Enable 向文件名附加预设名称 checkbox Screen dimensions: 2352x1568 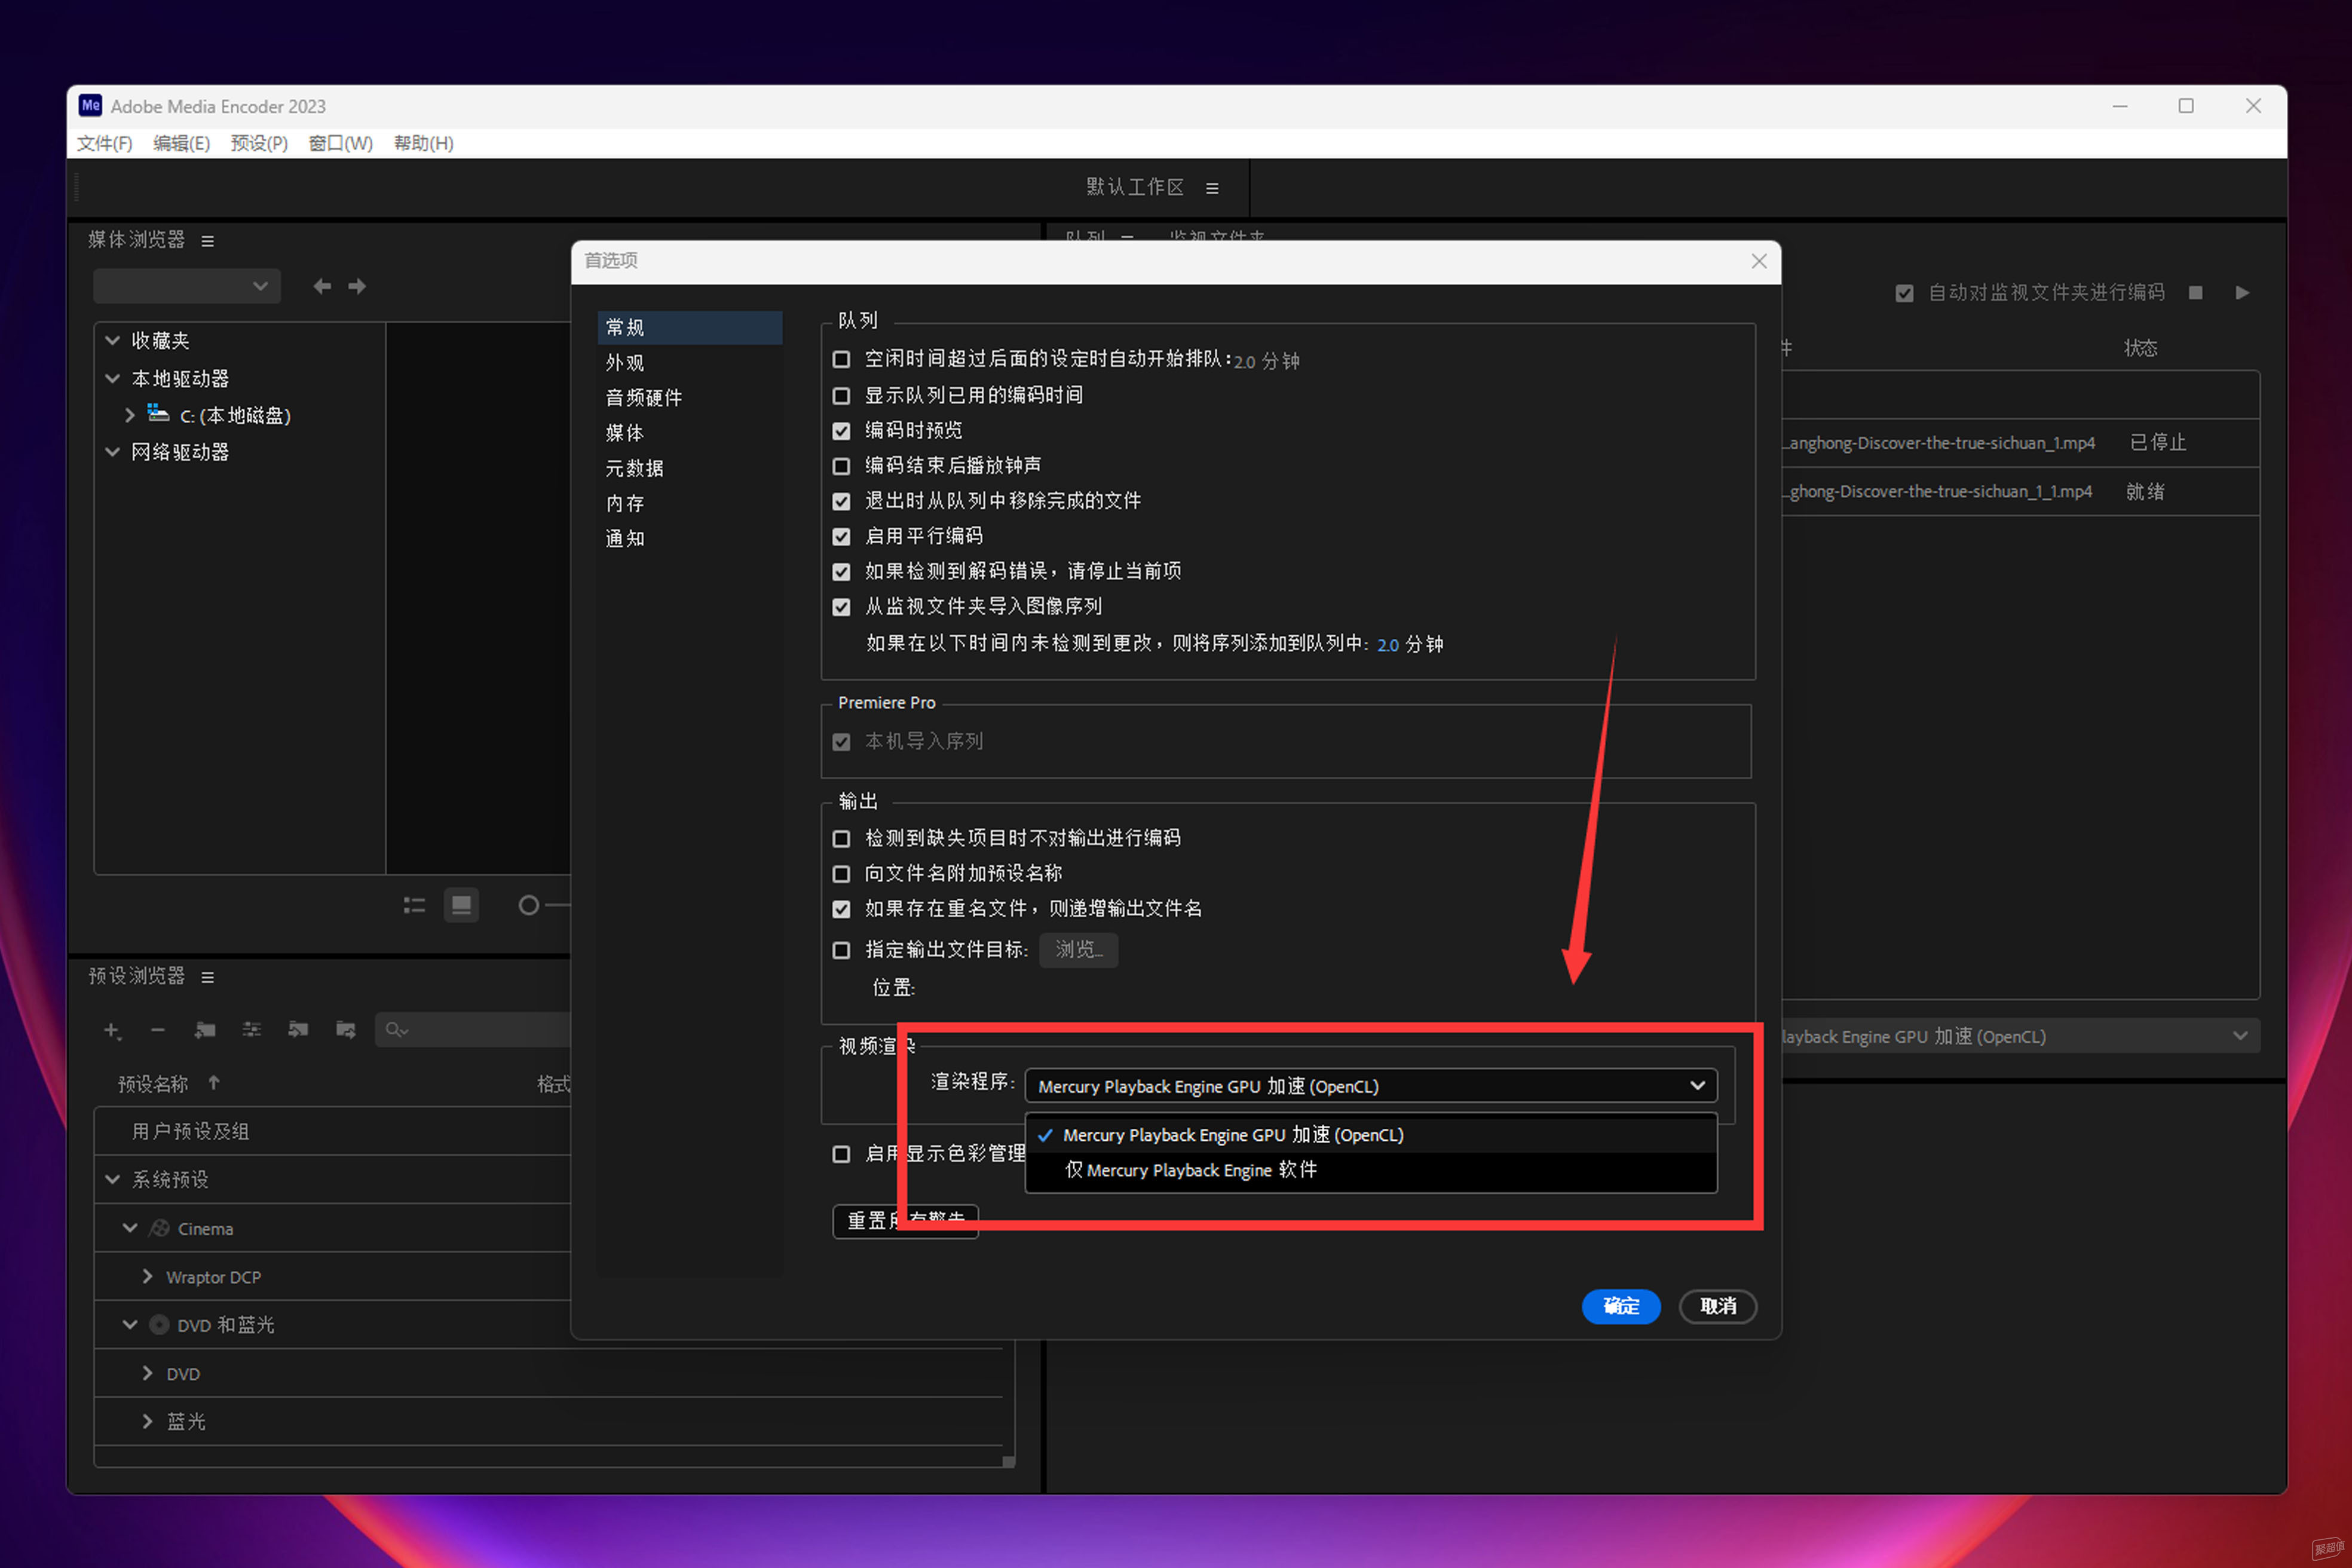[x=842, y=874]
